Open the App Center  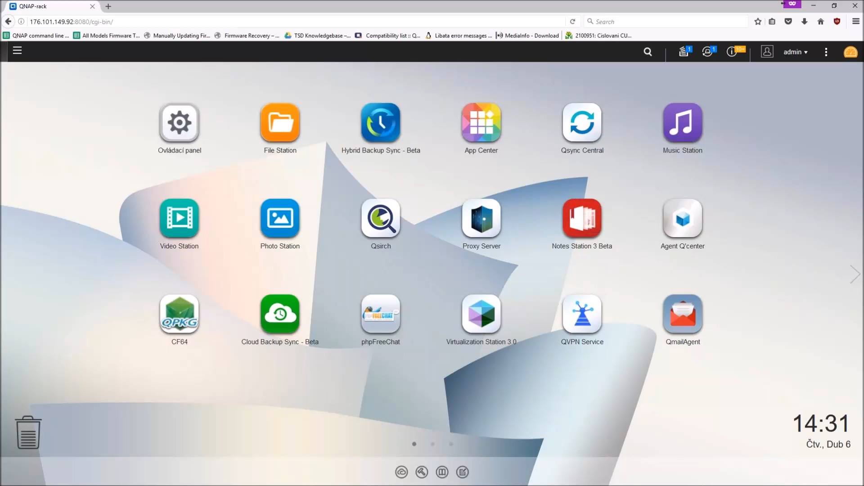(481, 123)
